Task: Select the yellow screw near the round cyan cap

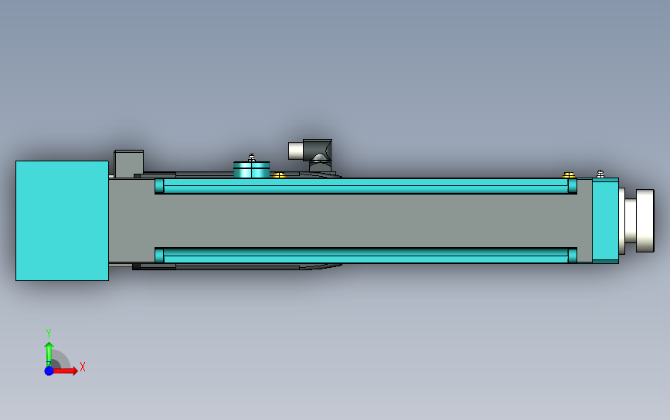Action: click(x=279, y=175)
